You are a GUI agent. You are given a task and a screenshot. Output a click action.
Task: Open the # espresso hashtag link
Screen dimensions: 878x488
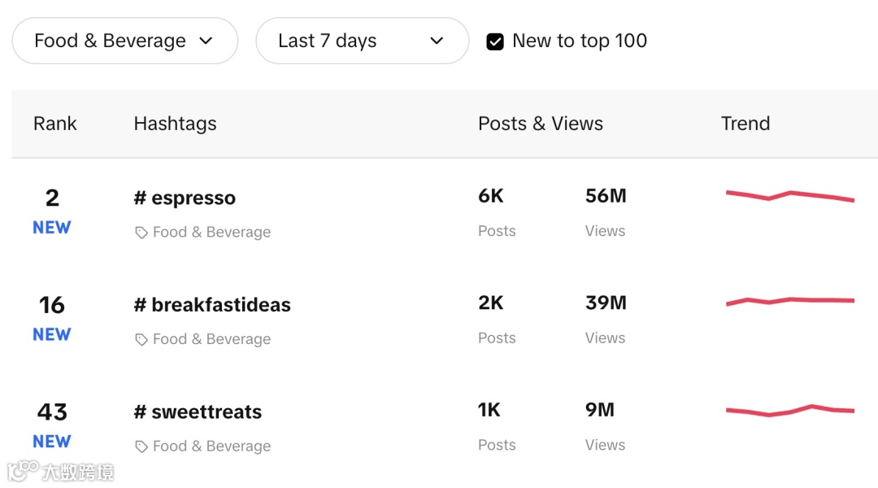click(185, 198)
